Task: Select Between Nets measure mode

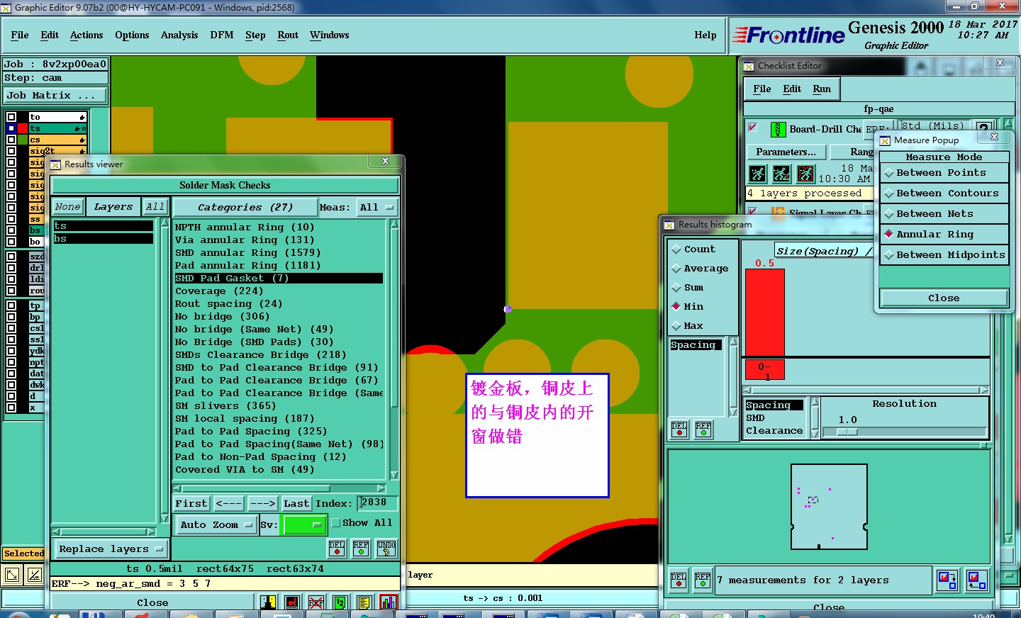Action: (x=943, y=214)
